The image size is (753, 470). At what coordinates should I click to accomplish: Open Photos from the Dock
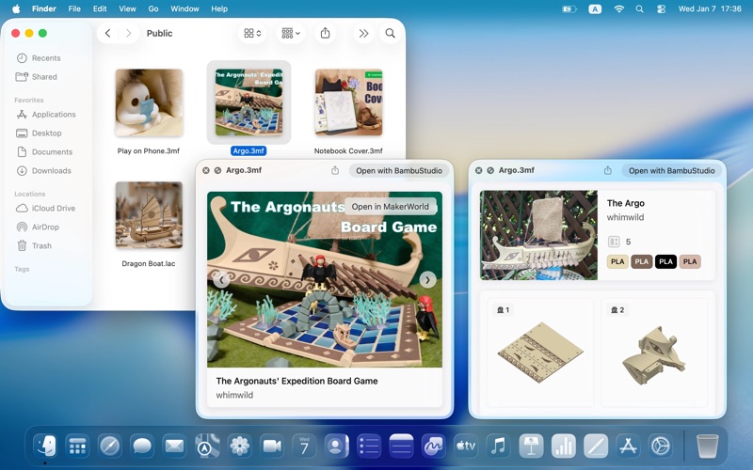click(239, 446)
